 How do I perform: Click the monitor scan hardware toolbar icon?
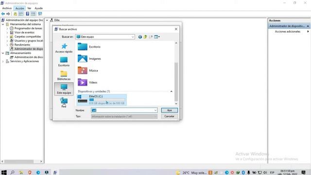40,14
